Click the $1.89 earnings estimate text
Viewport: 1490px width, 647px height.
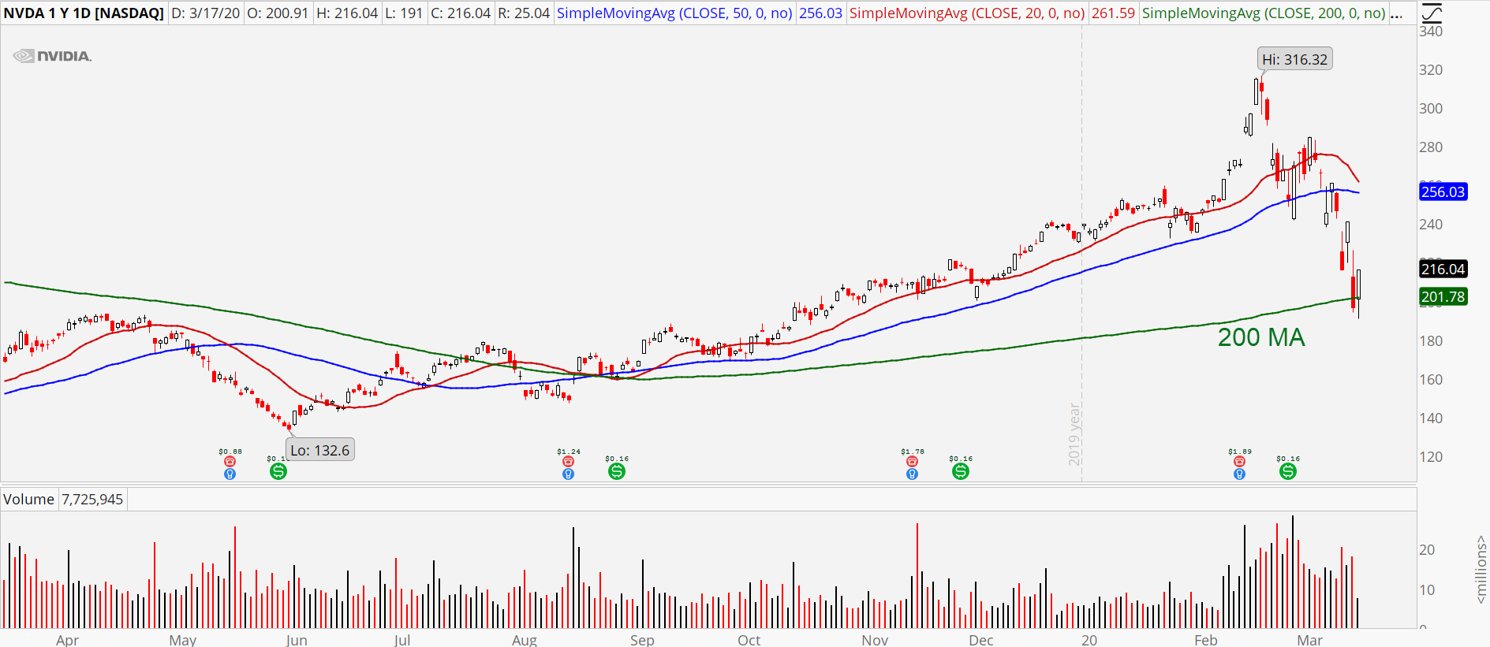pos(1240,452)
